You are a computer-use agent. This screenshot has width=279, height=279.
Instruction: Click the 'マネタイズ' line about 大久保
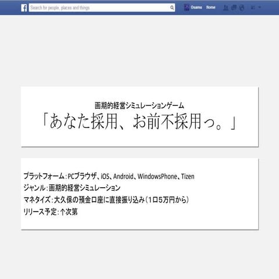pyautogui.click(x=106, y=200)
